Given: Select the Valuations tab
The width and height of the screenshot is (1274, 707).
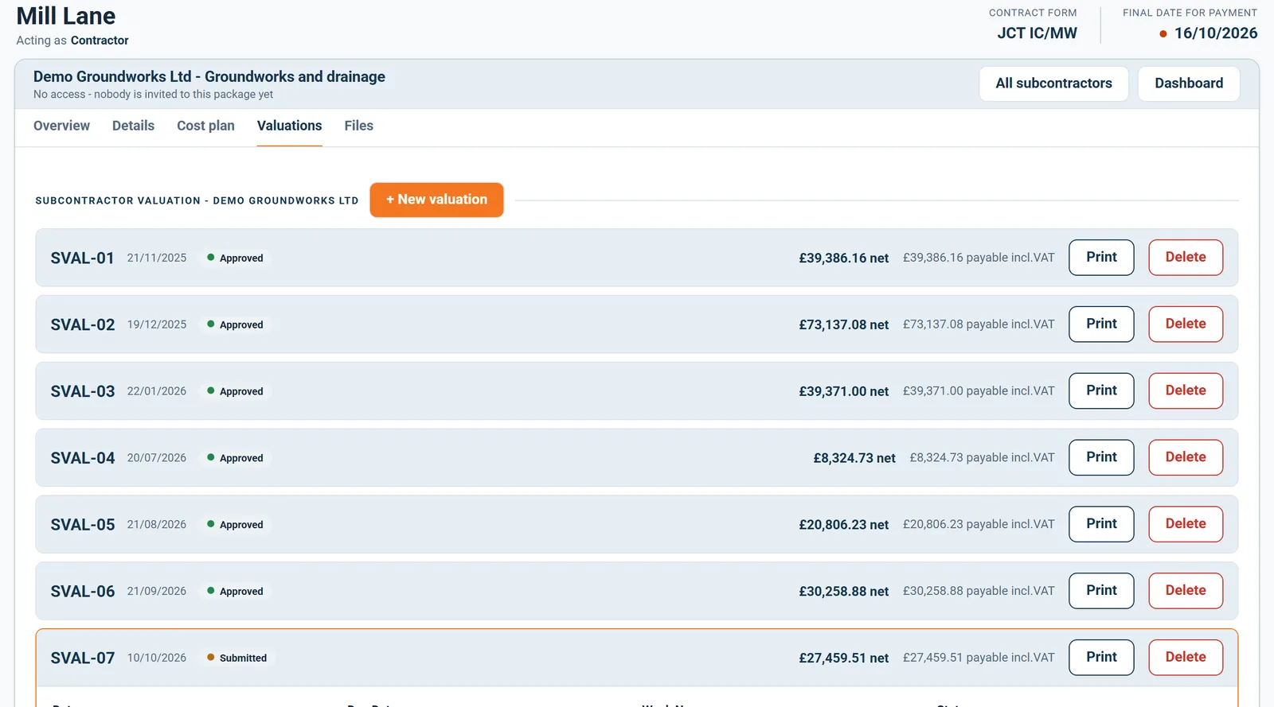Looking at the screenshot, I should [289, 126].
